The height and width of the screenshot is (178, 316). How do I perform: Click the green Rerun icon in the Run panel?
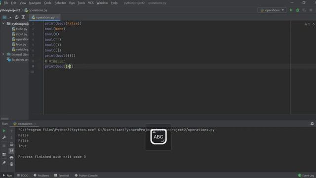point(4,131)
